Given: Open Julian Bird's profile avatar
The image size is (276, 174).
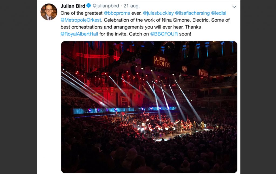Looking at the screenshot, I should click(x=49, y=12).
